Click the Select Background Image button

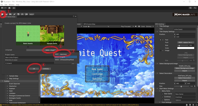click(x=184, y=68)
